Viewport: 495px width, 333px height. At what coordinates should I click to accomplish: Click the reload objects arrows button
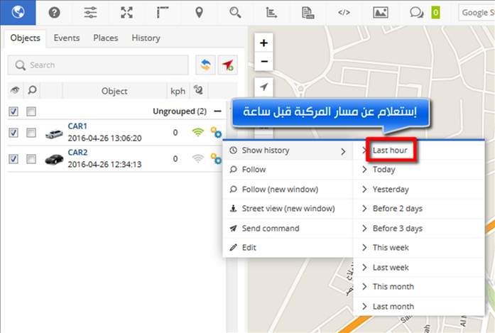tap(205, 65)
